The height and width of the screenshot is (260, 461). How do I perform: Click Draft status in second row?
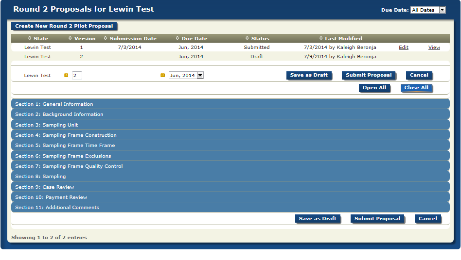[x=257, y=57]
